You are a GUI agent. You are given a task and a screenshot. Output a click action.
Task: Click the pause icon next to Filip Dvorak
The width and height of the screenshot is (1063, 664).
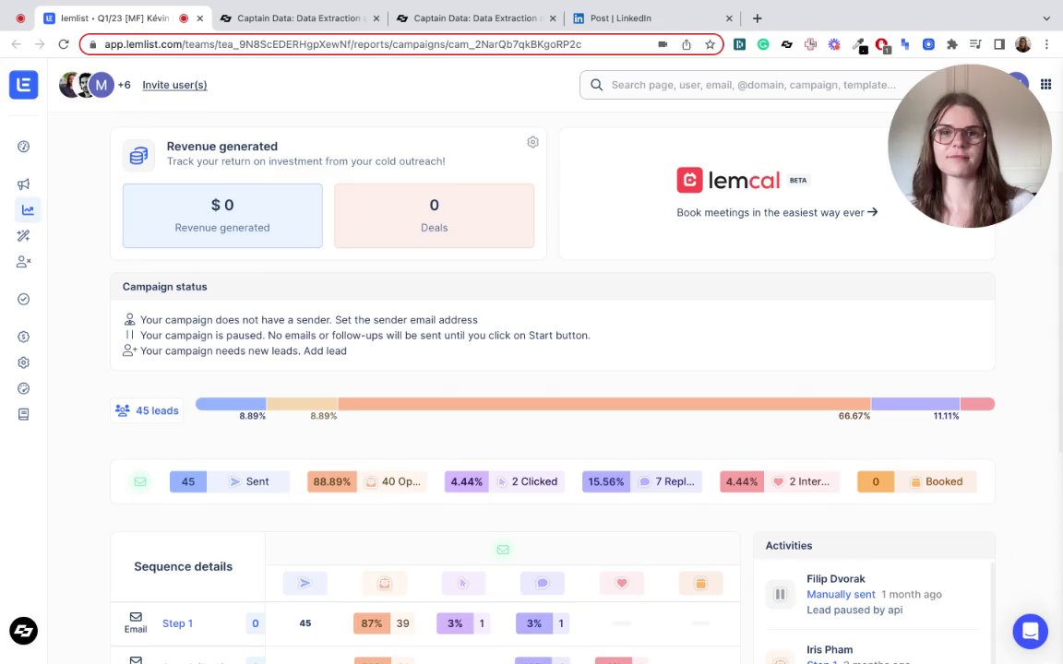pyautogui.click(x=781, y=594)
